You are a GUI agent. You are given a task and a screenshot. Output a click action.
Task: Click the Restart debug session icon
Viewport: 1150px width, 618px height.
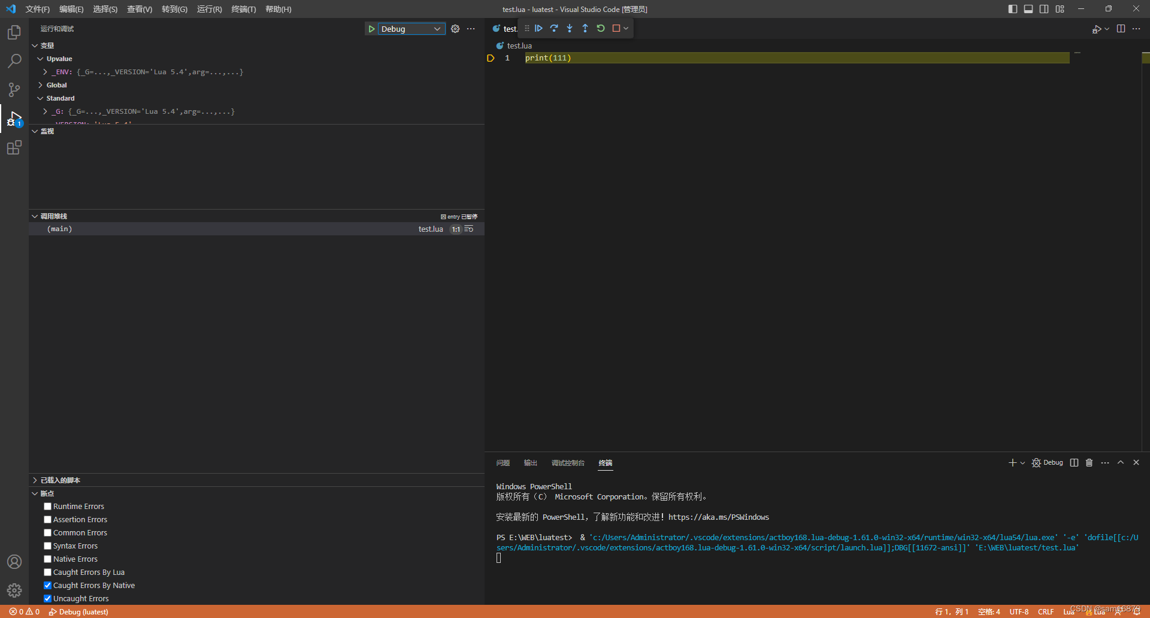(601, 28)
